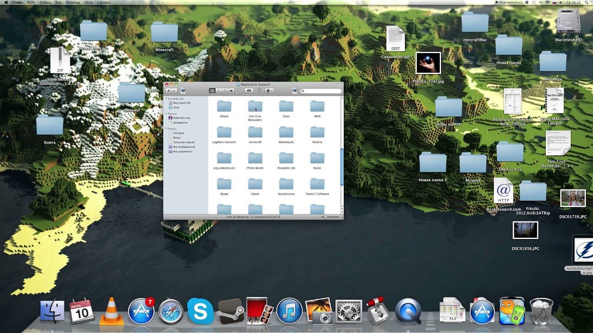Open the Переход menu
Image resolution: width=593 pixels, height=333 pixels.
click(73, 2)
